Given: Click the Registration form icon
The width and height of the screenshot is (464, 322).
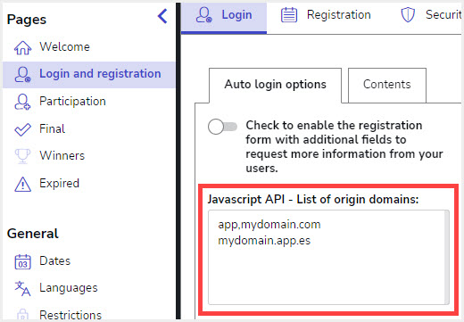Looking at the screenshot, I should [289, 15].
